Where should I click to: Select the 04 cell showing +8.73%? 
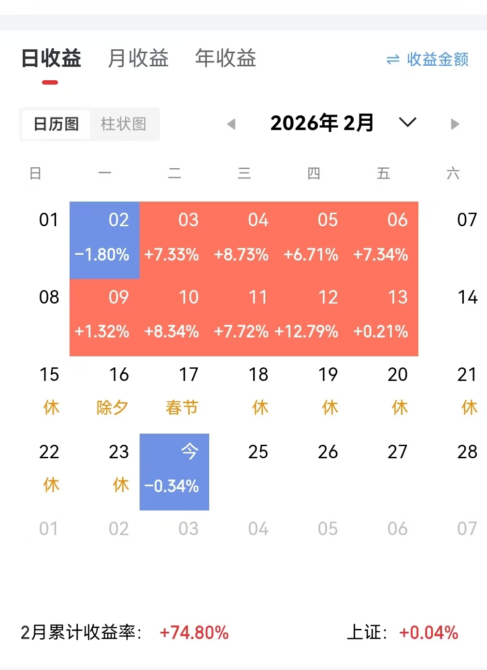(x=244, y=240)
